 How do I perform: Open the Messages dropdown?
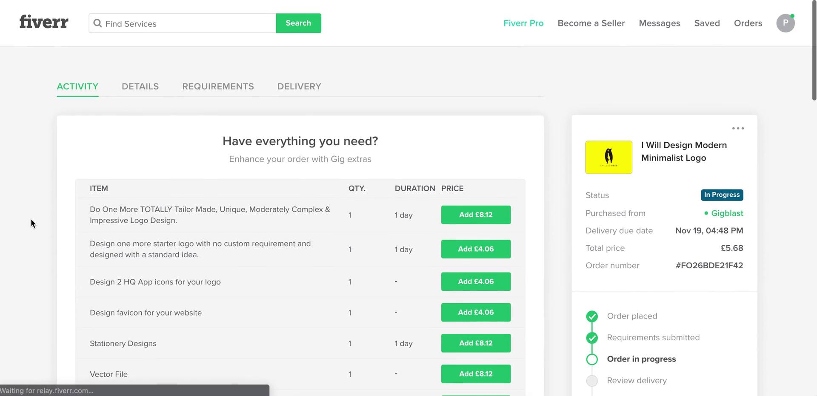coord(660,23)
